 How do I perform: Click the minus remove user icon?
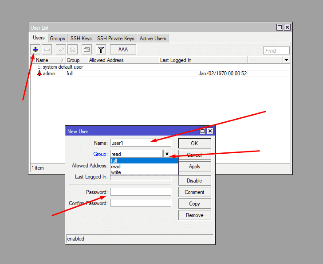pos(47,50)
